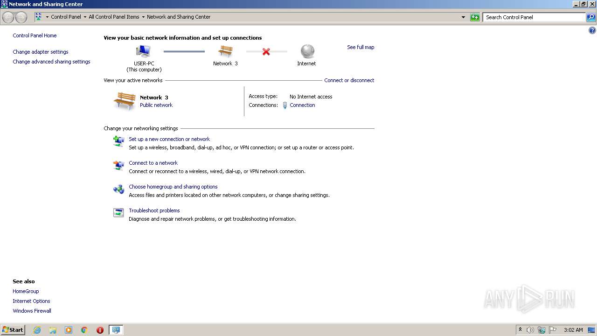This screenshot has width=597, height=336.
Task: Click in the Search Control Panel field
Action: pos(535,17)
